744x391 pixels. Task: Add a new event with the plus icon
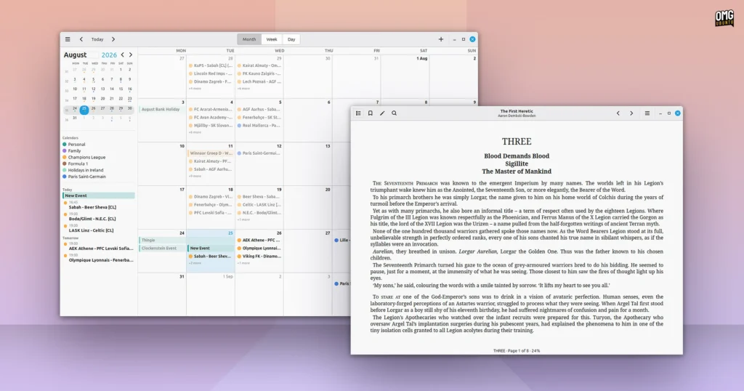pyautogui.click(x=441, y=39)
